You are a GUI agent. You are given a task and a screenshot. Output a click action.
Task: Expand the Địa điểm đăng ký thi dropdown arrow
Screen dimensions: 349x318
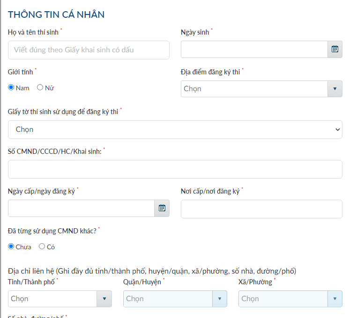[335, 89]
